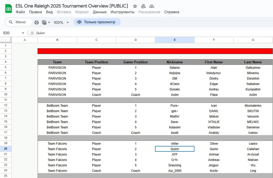Select column C header
The image size is (273, 178).
(96, 40)
